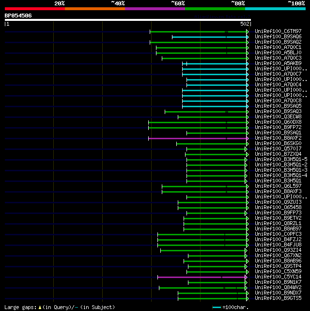Viewport: 310px width, 311px height.
Task: Open hit UniRef100_B9SAQ6
Action: point(278,37)
